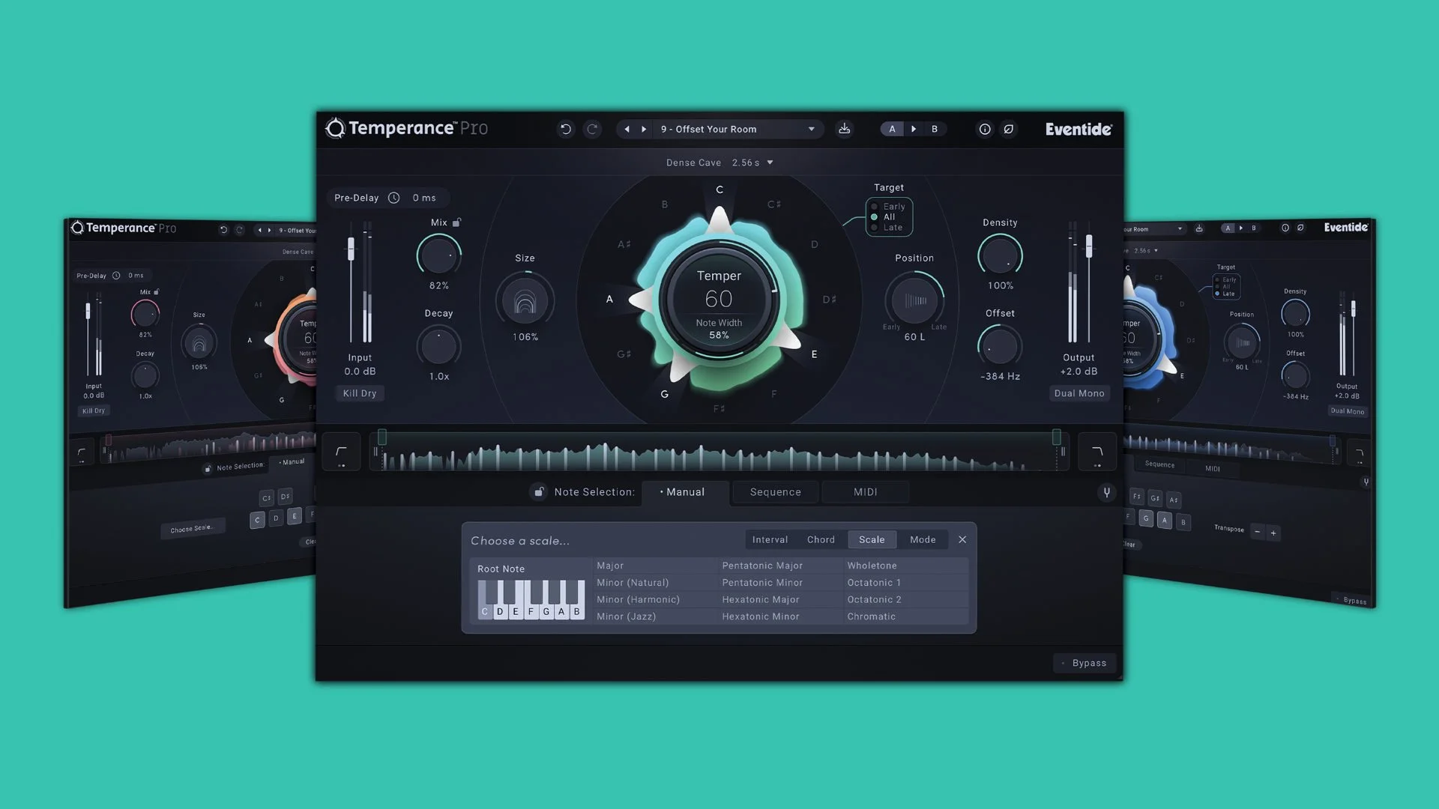The height and width of the screenshot is (809, 1439).
Task: Toggle the Kill Dry switch
Action: [x=359, y=393]
